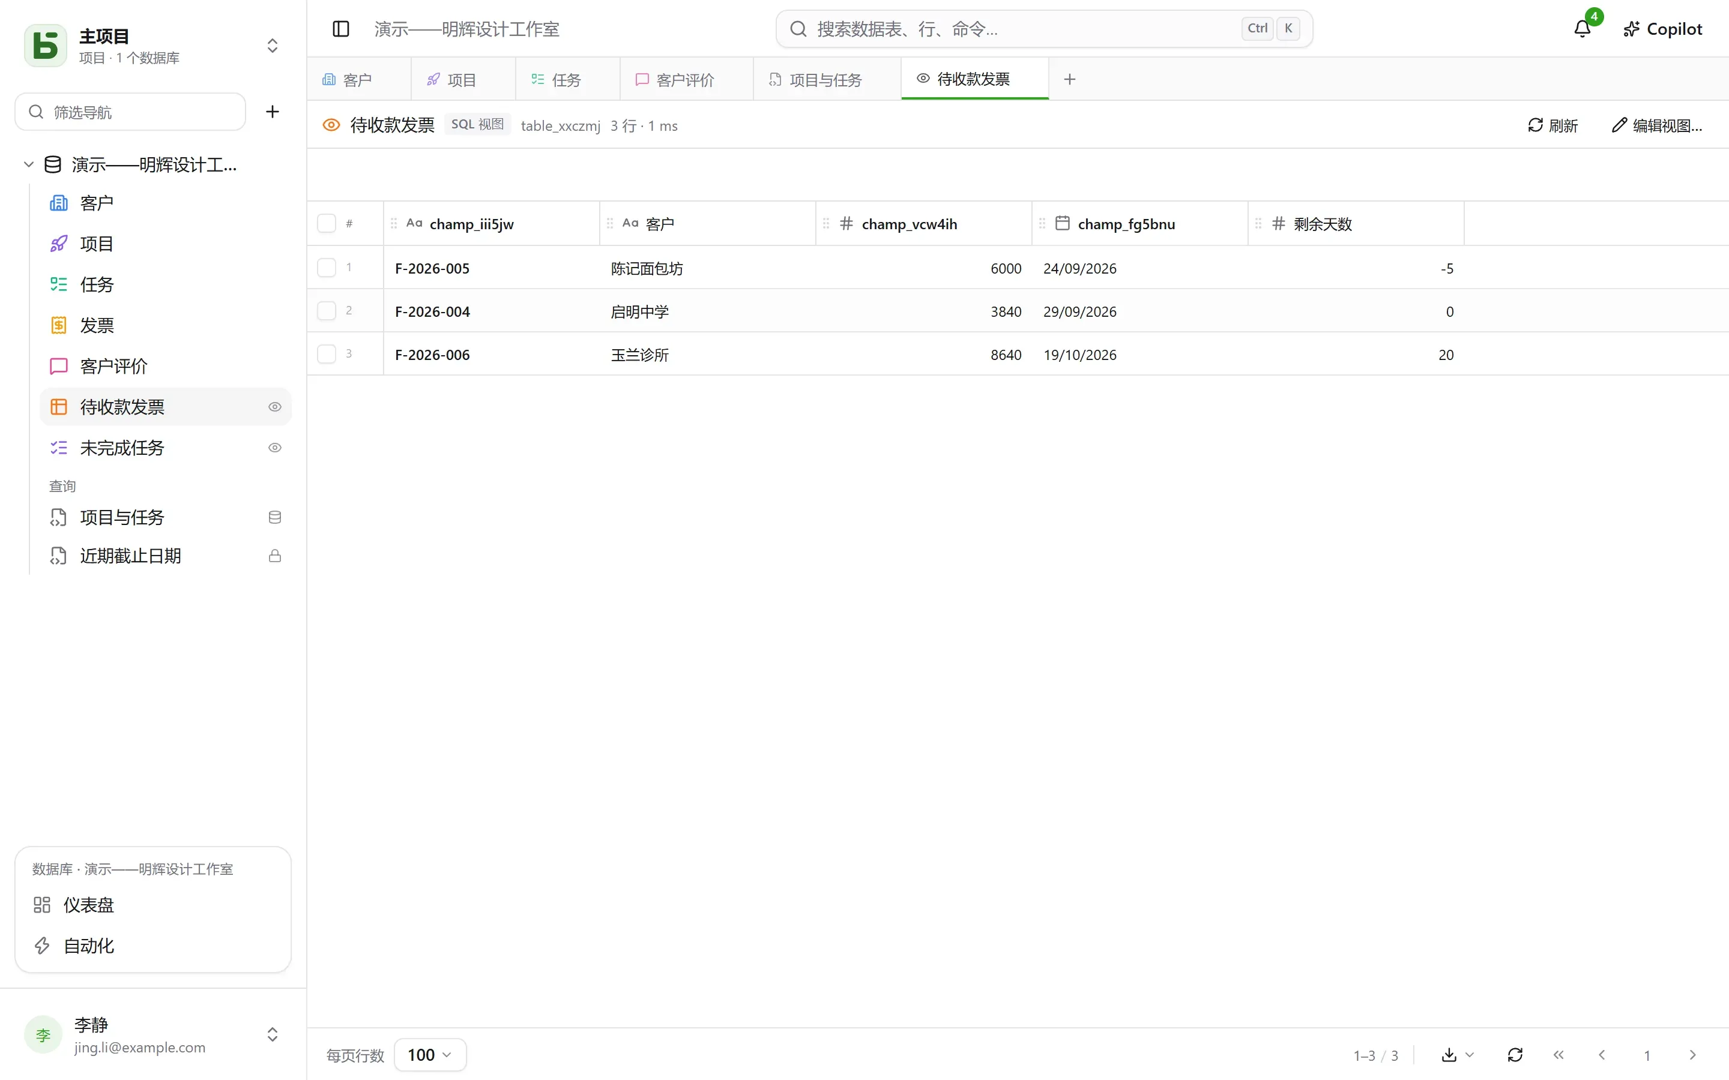Open 未完成任务 view in sidebar
This screenshot has width=1729, height=1080.
coord(166,447)
